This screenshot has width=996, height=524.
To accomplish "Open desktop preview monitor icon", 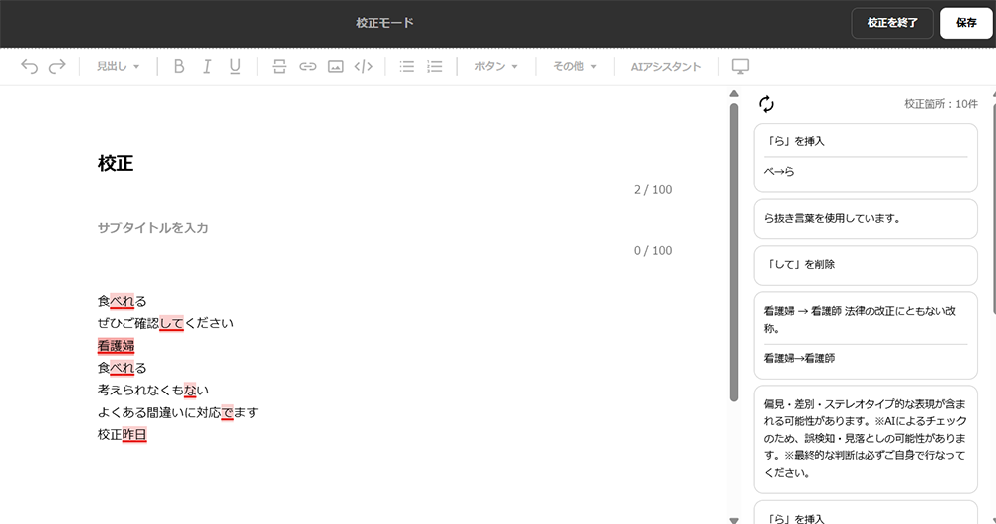I will tap(740, 66).
